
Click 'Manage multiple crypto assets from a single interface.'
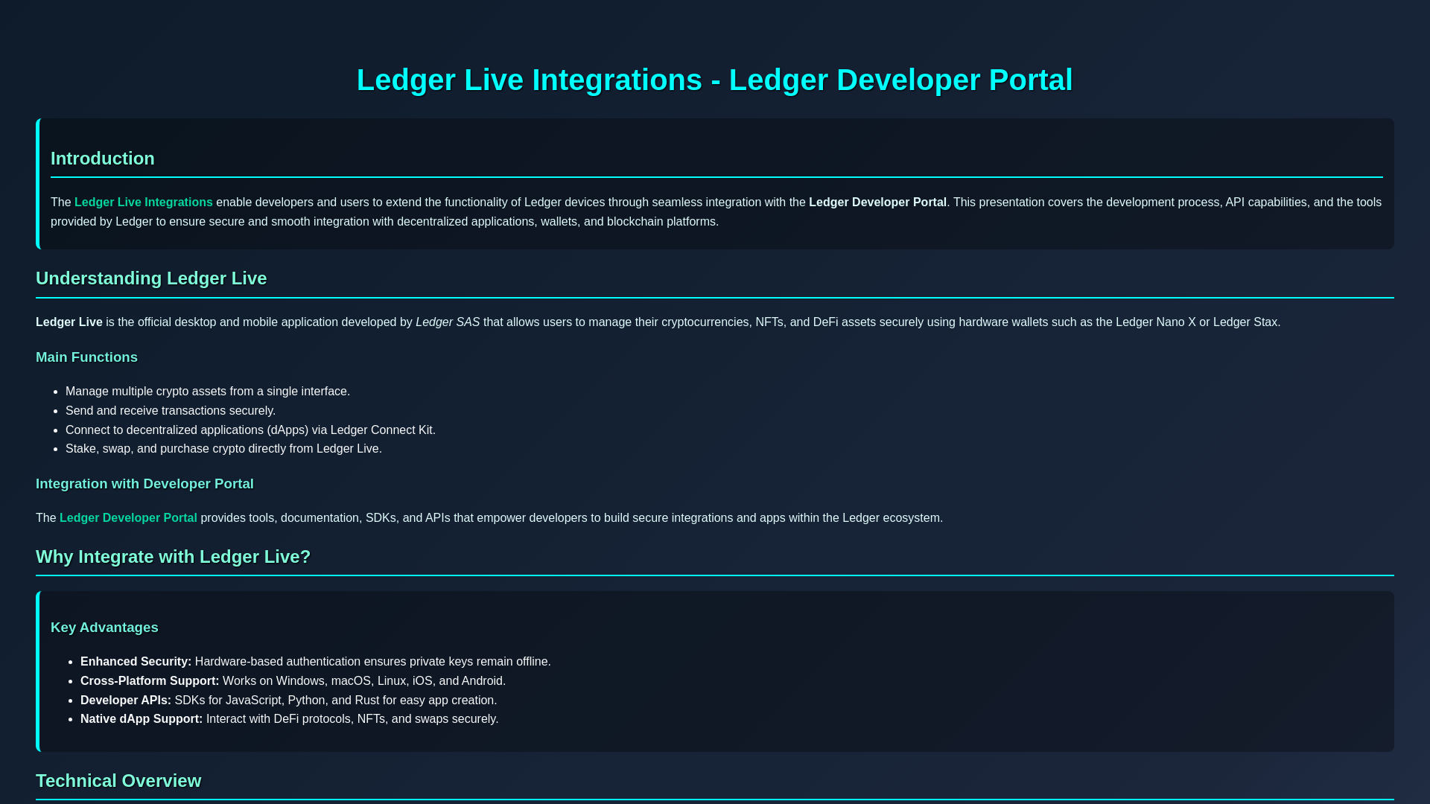pos(208,392)
